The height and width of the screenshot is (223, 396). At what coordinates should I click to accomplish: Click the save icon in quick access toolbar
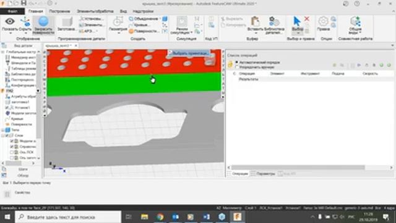pos(24,3)
